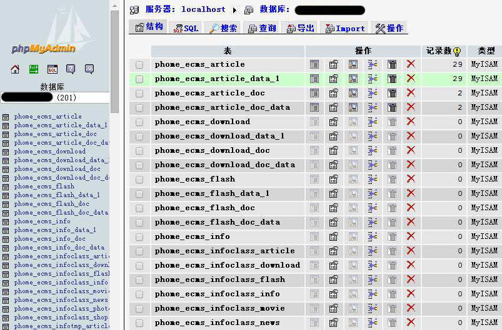Check the phome_ecms_article_data_1 row checkbox
Screen dimensions: 502x330
point(139,79)
